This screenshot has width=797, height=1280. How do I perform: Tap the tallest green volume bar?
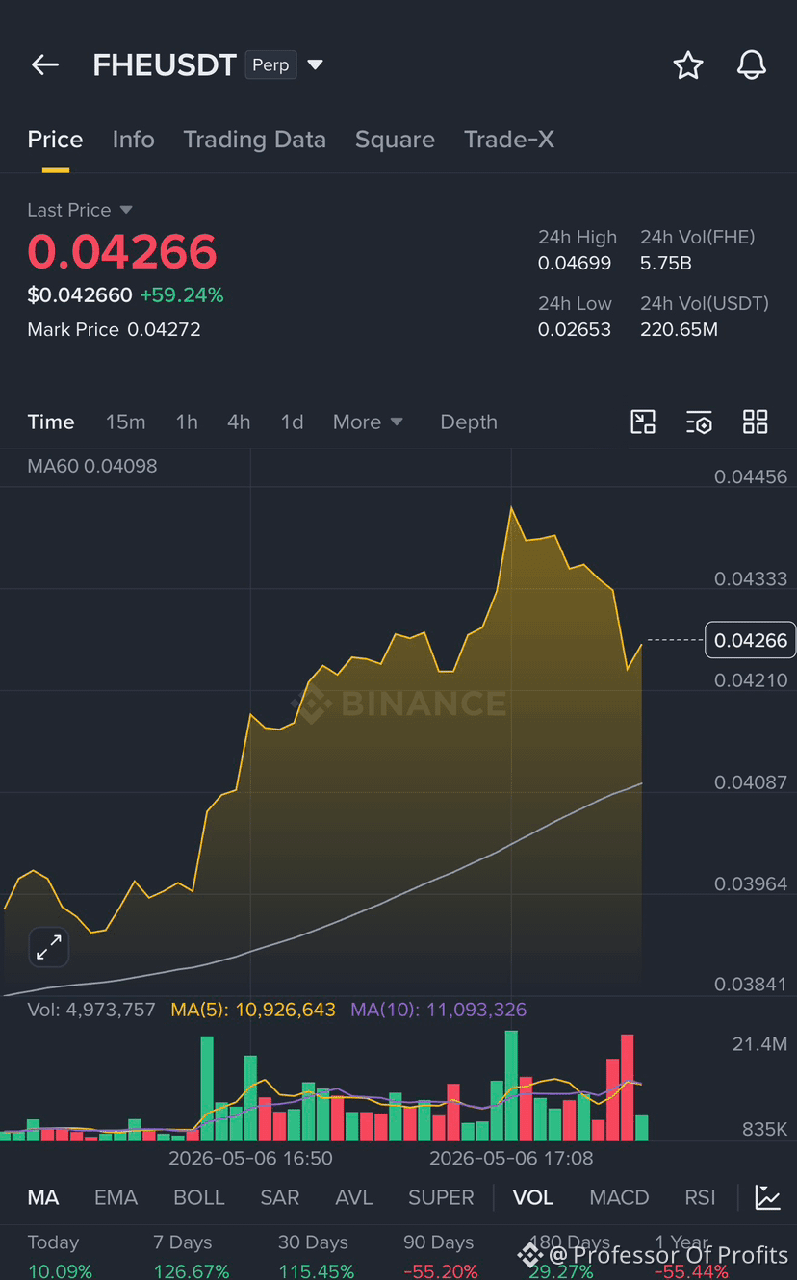point(511,1086)
